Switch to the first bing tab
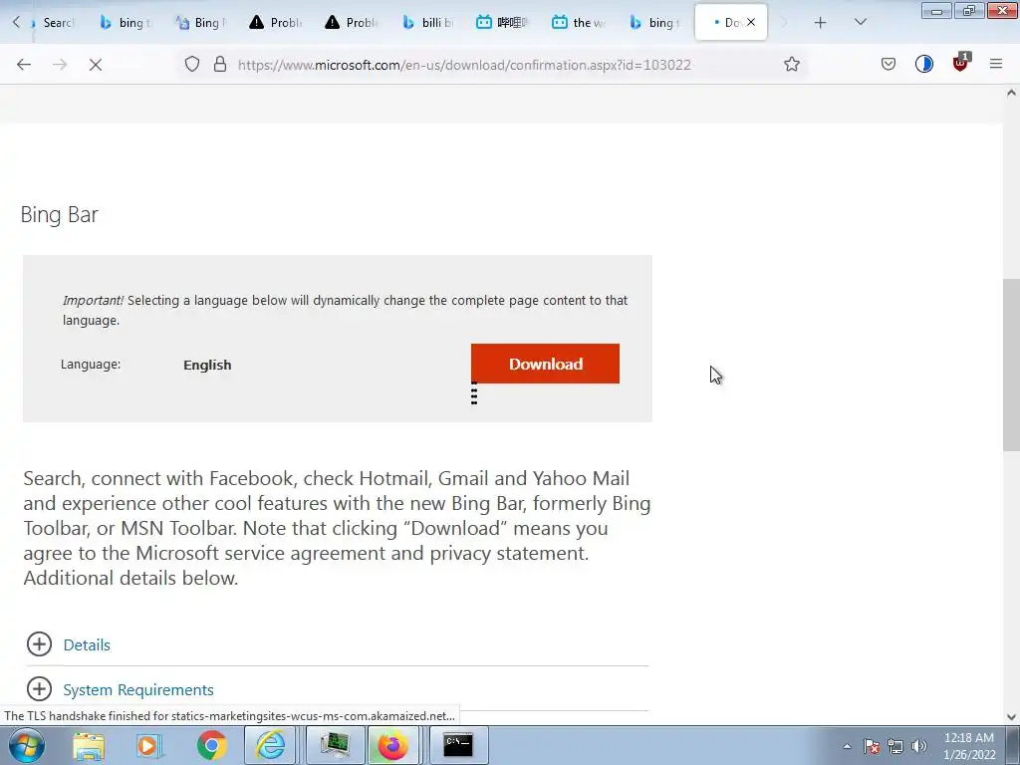The height and width of the screenshot is (765, 1020). pyautogui.click(x=126, y=23)
